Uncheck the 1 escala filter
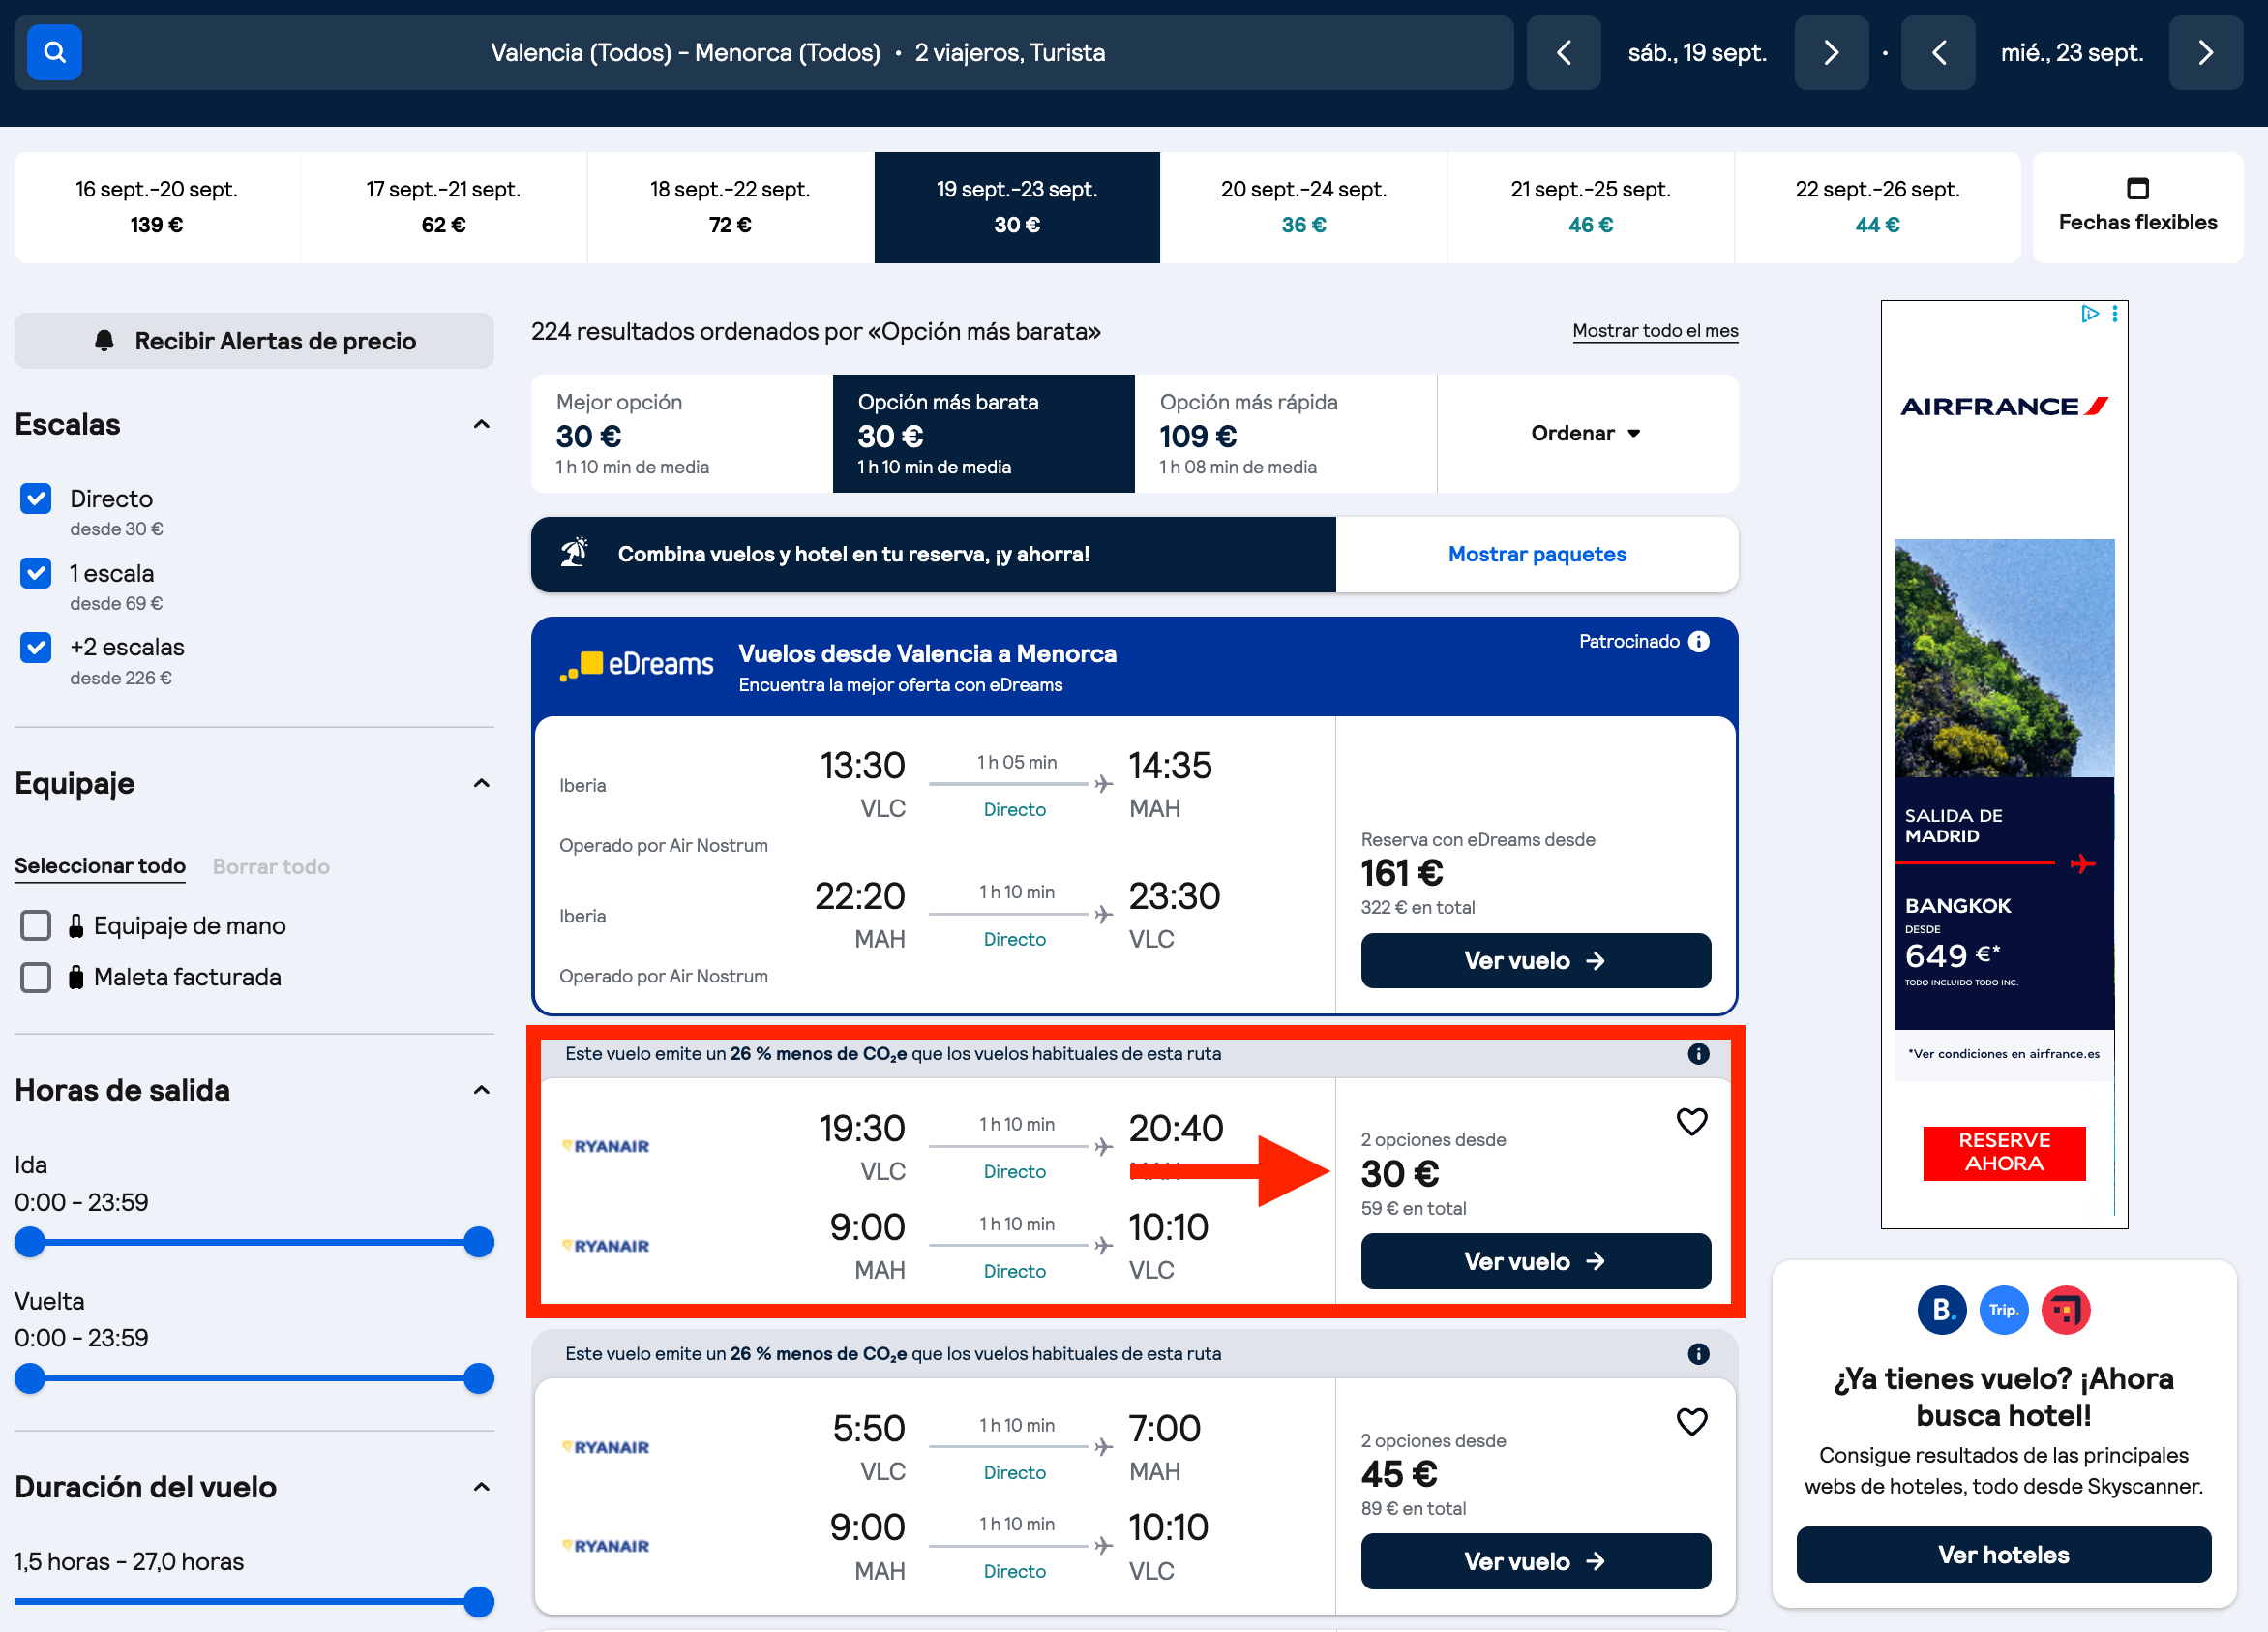 click(36, 573)
